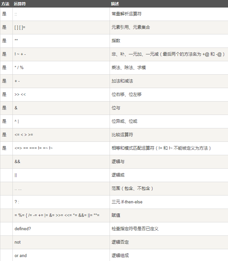Select the '! ~ + -' operator cell
The image size is (228, 261).
click(x=20, y=54)
